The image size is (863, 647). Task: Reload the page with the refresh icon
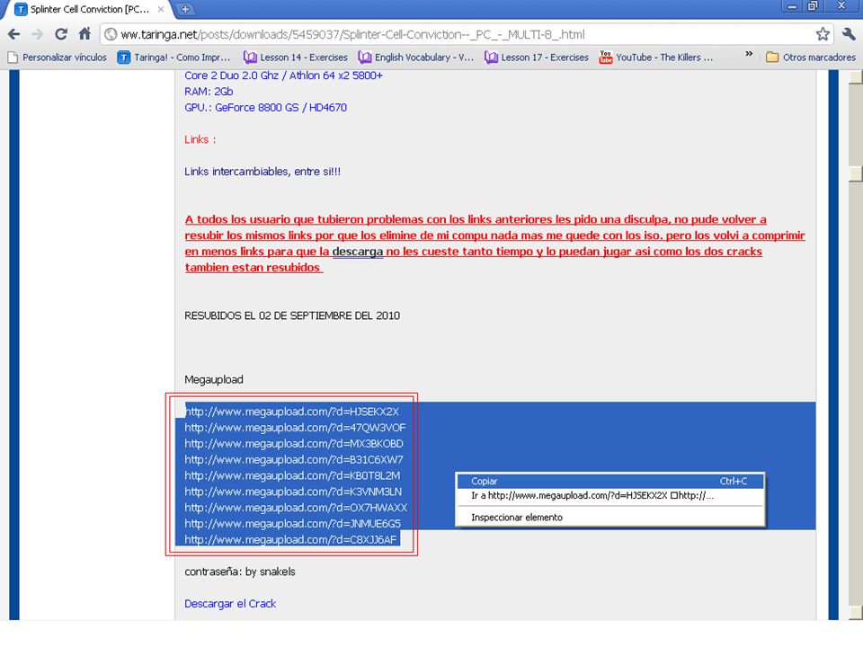[61, 34]
